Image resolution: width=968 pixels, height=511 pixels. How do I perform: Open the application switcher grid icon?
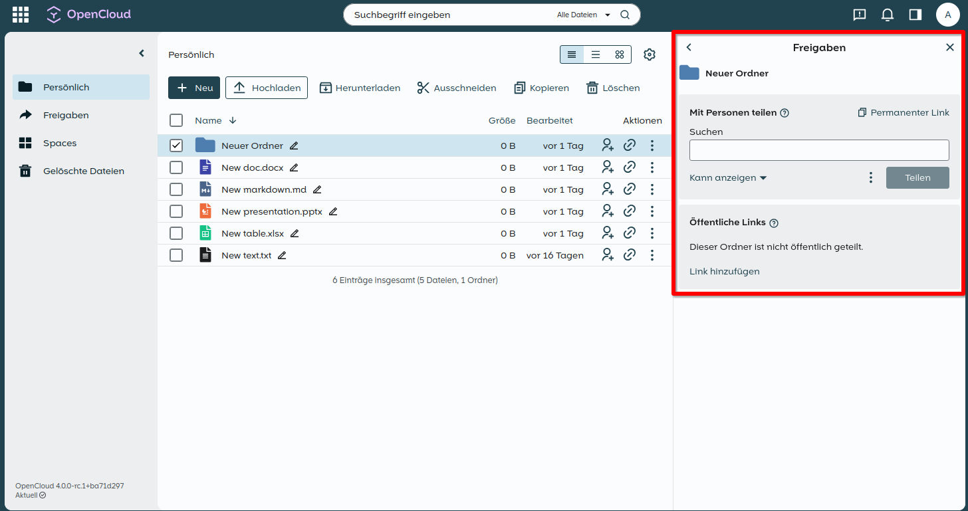coord(21,15)
